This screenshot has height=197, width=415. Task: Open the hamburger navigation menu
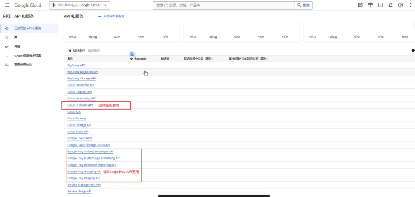point(7,5)
